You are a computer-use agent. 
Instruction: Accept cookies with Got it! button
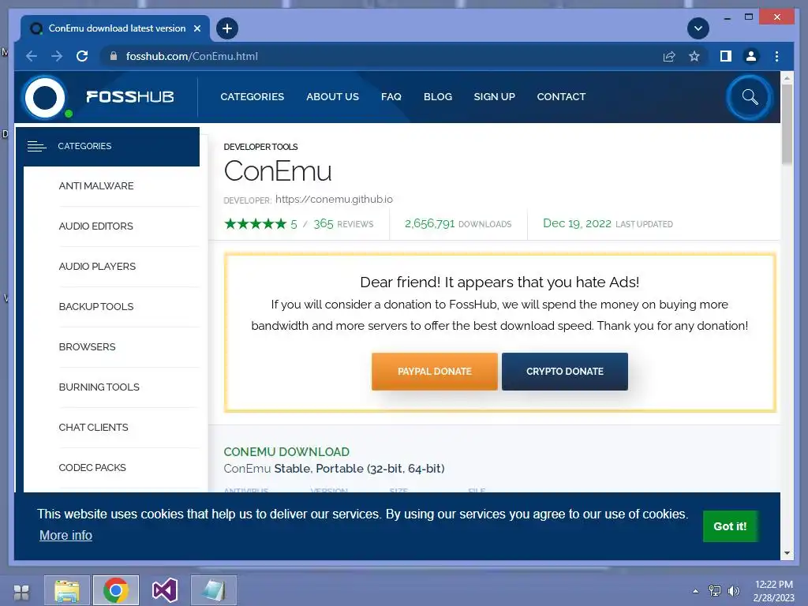coord(730,526)
